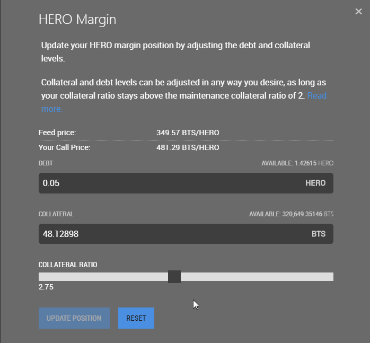Click the Your Call Price label
This screenshot has height=343, width=370.
pyautogui.click(x=65, y=147)
